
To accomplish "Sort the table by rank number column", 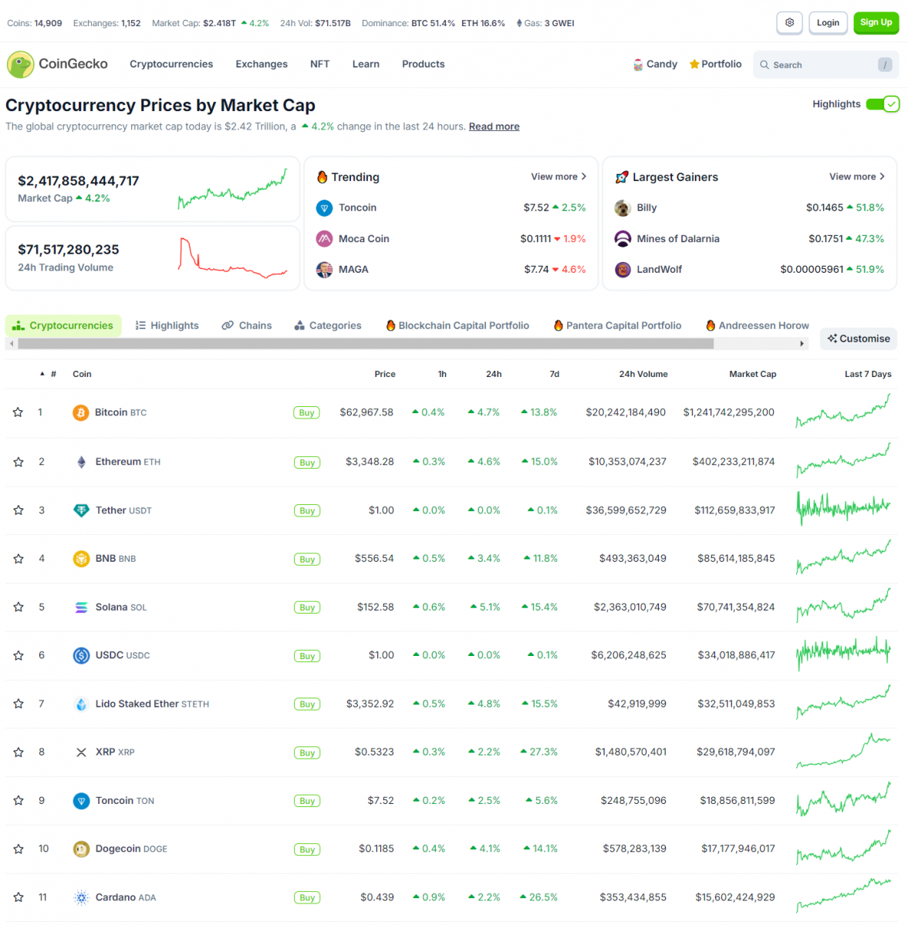I will (52, 375).
